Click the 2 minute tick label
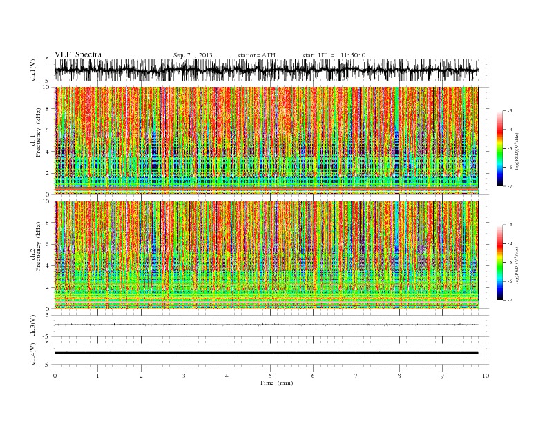 (x=141, y=376)
